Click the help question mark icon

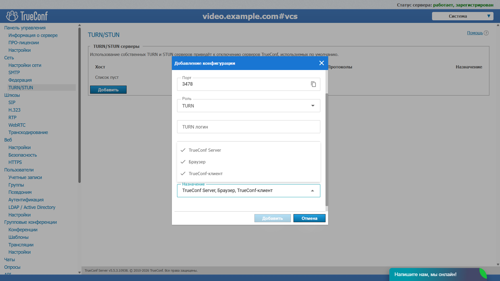pos(486,33)
